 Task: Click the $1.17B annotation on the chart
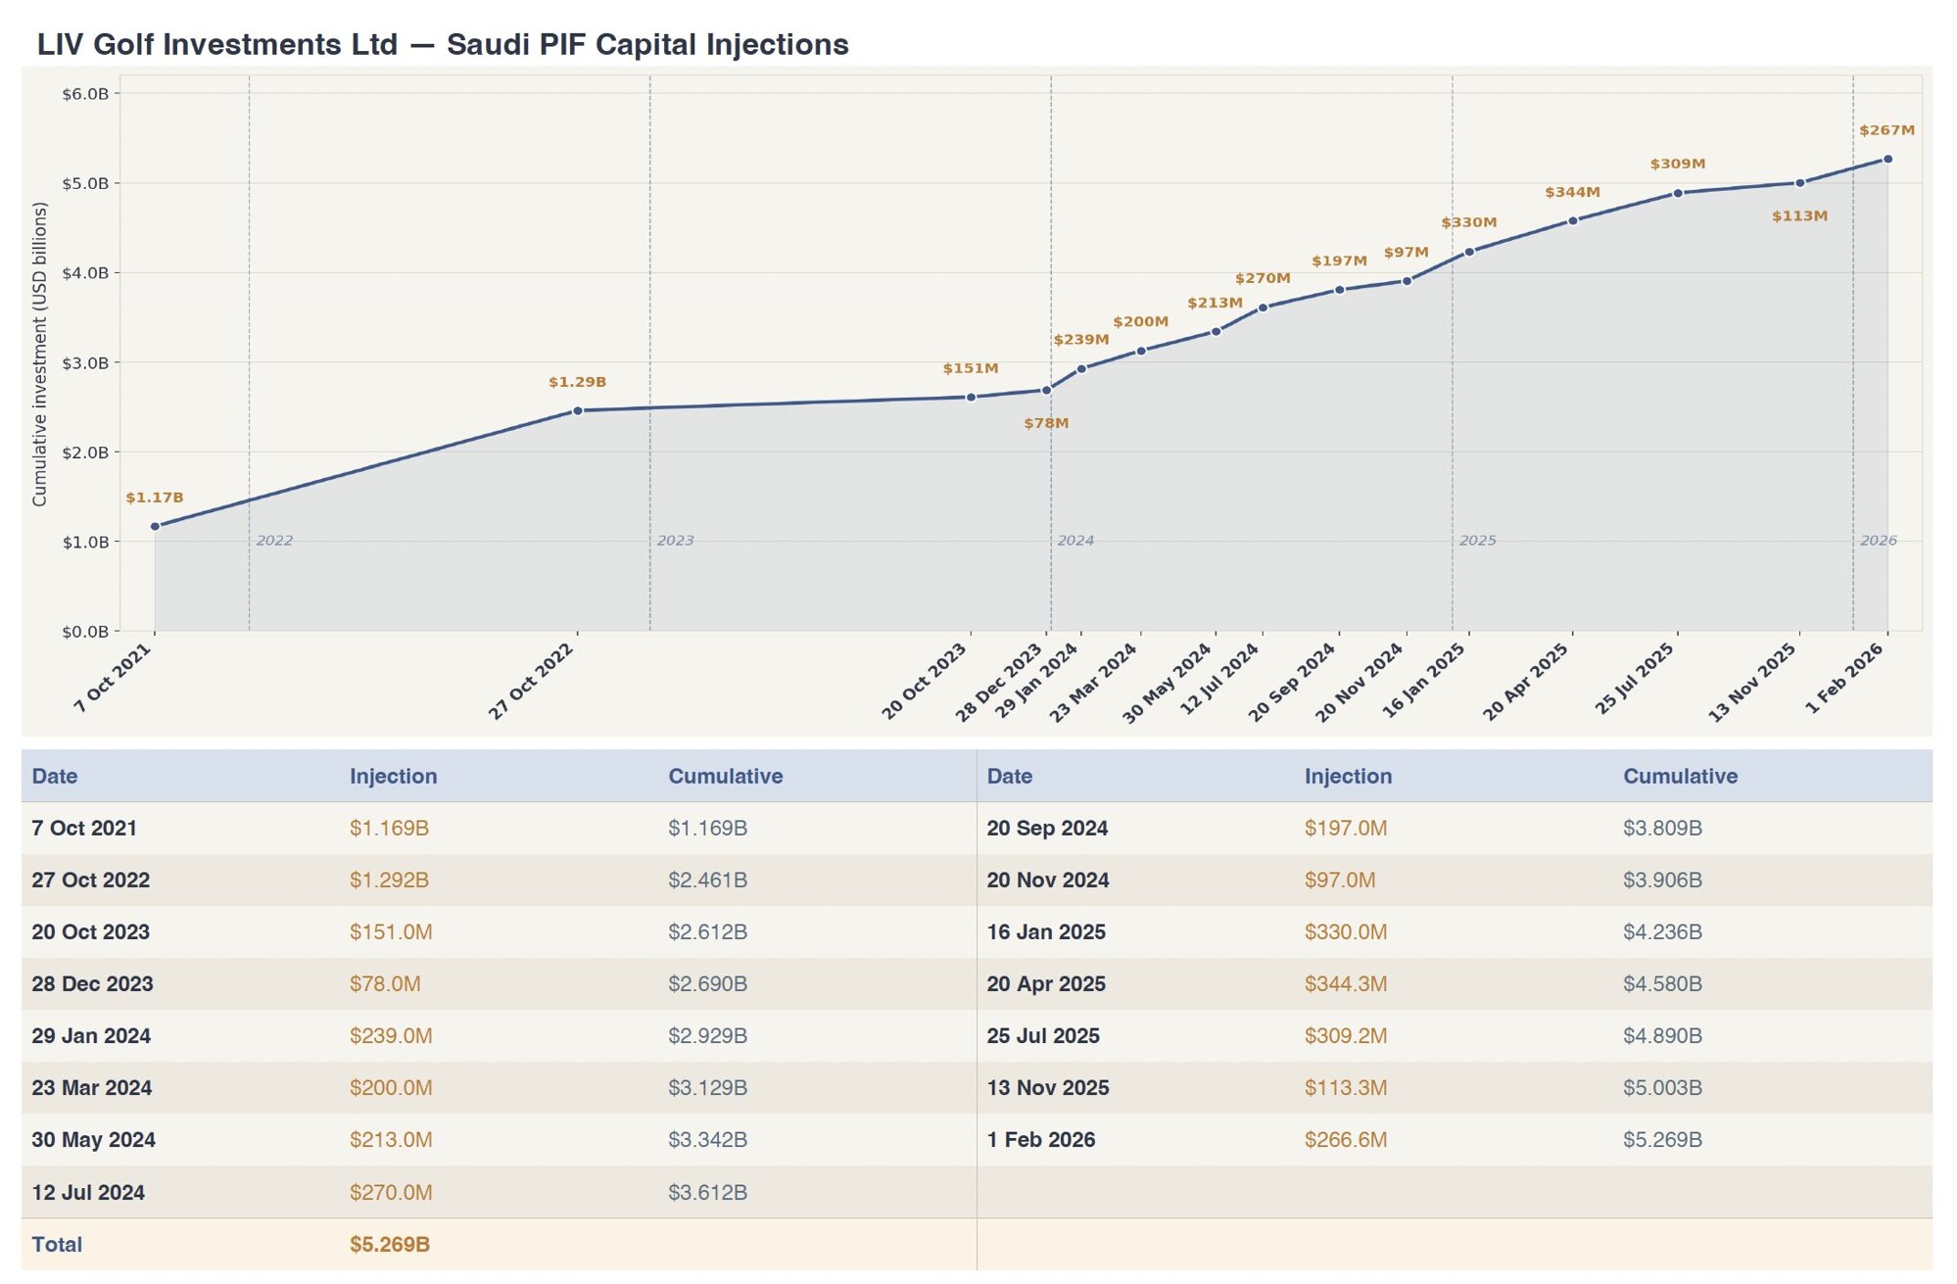coord(155,498)
